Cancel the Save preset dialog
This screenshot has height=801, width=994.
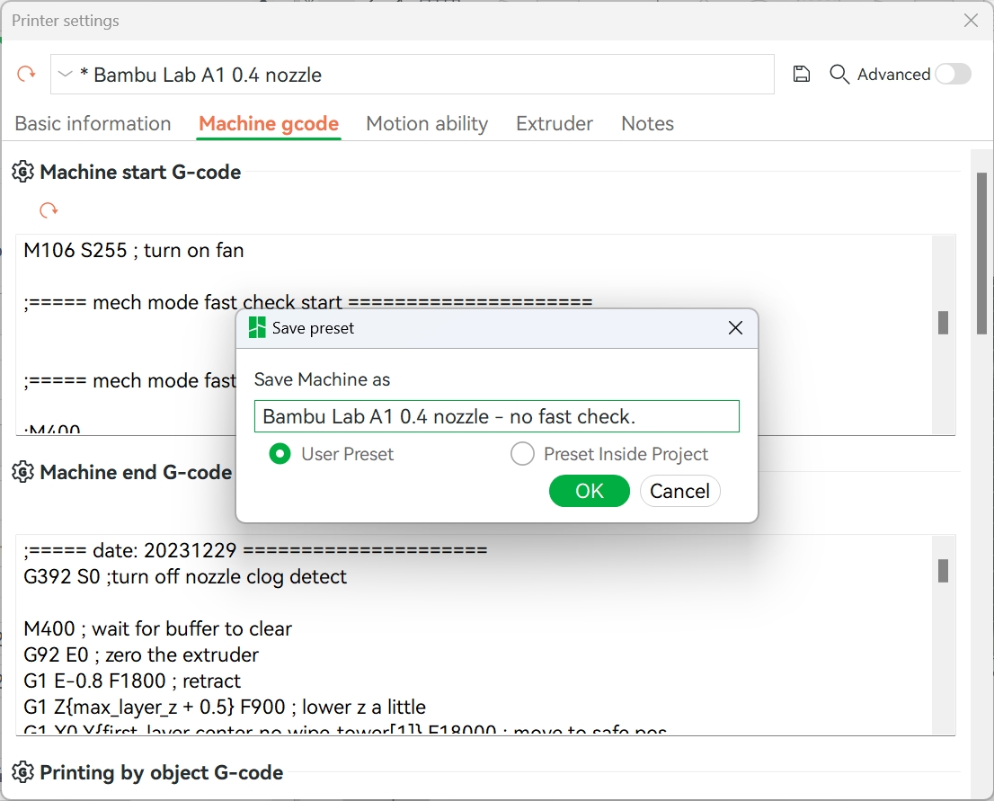(679, 491)
